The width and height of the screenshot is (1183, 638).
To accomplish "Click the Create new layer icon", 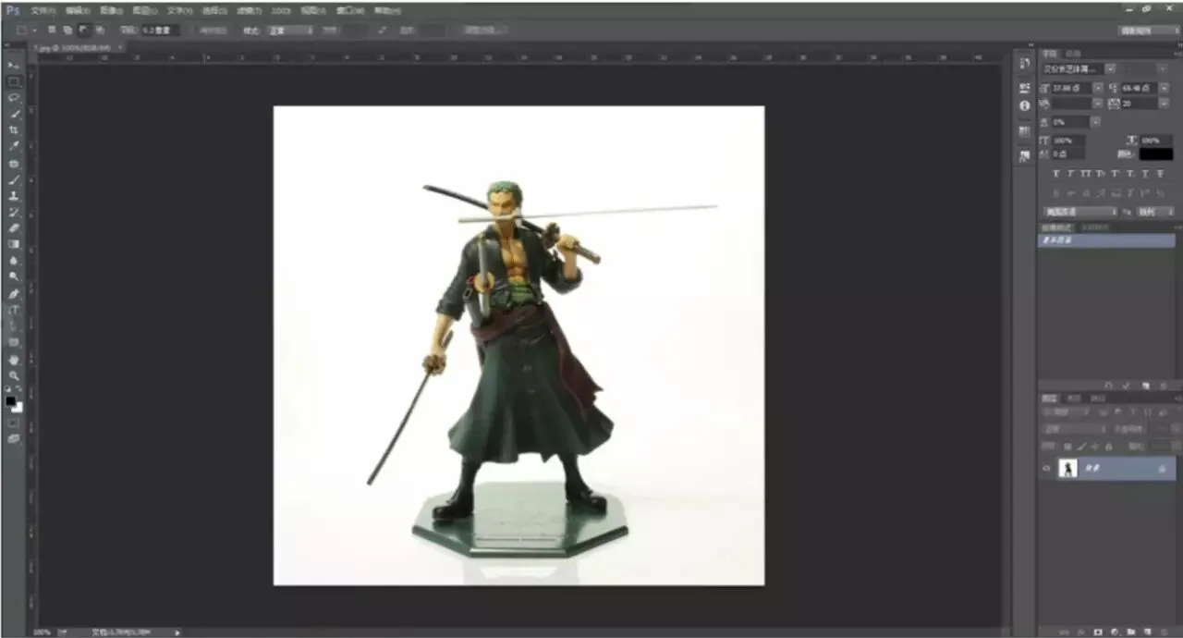I will tap(1147, 632).
